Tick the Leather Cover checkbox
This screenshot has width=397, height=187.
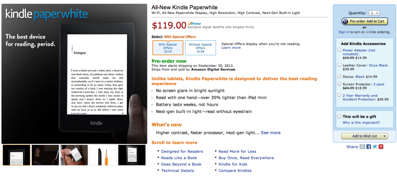340,65
